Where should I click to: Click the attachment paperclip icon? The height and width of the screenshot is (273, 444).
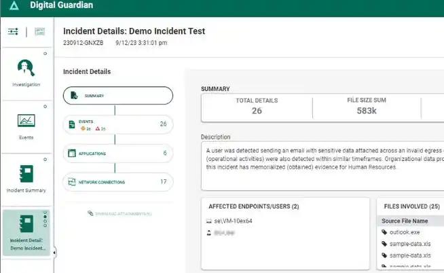[90, 213]
